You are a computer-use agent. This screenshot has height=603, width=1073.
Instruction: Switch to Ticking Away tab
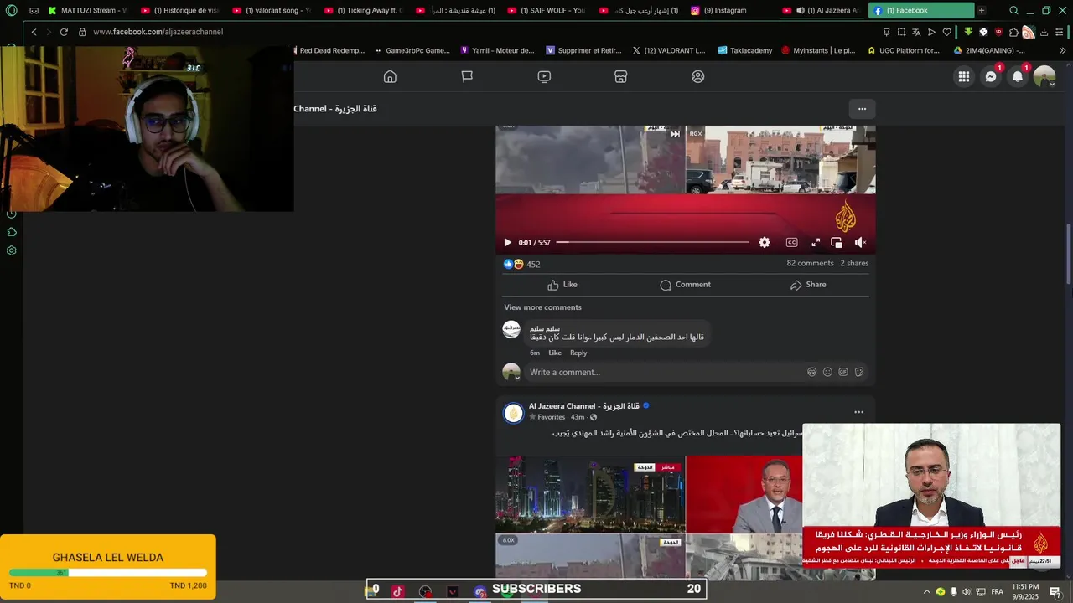click(x=364, y=11)
